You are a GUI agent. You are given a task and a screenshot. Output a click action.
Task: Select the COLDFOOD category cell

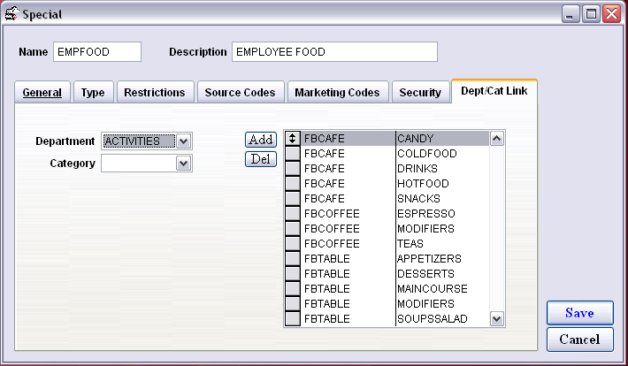click(442, 154)
